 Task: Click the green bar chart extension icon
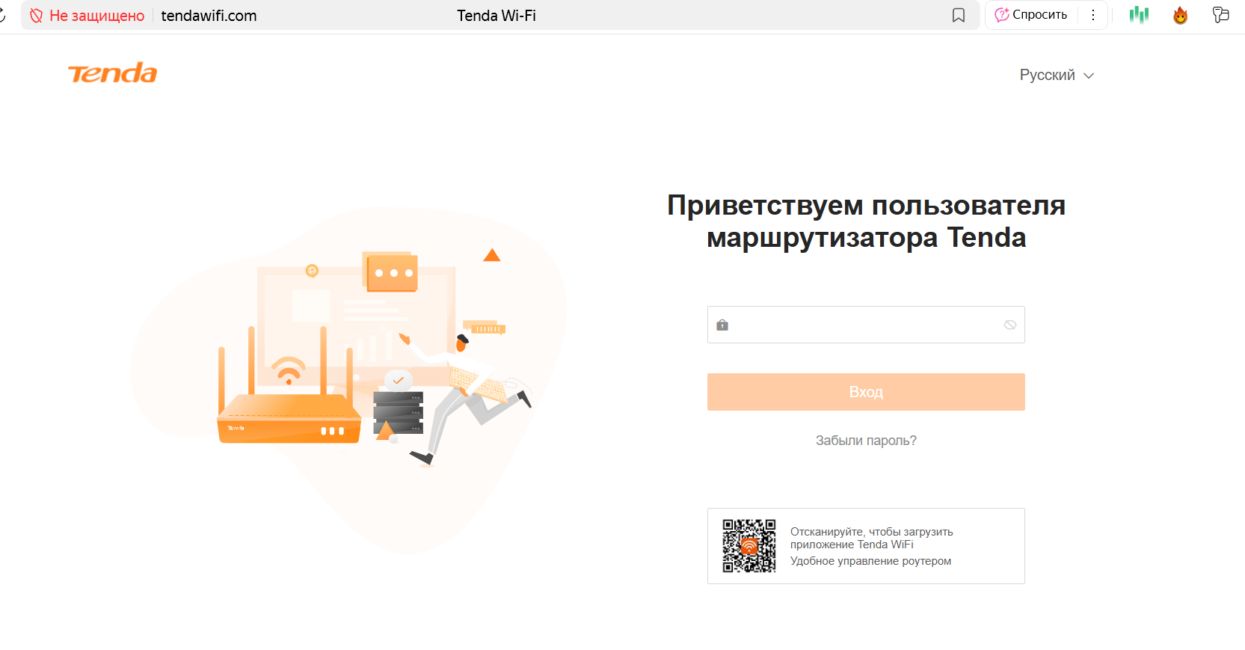pos(1139,15)
